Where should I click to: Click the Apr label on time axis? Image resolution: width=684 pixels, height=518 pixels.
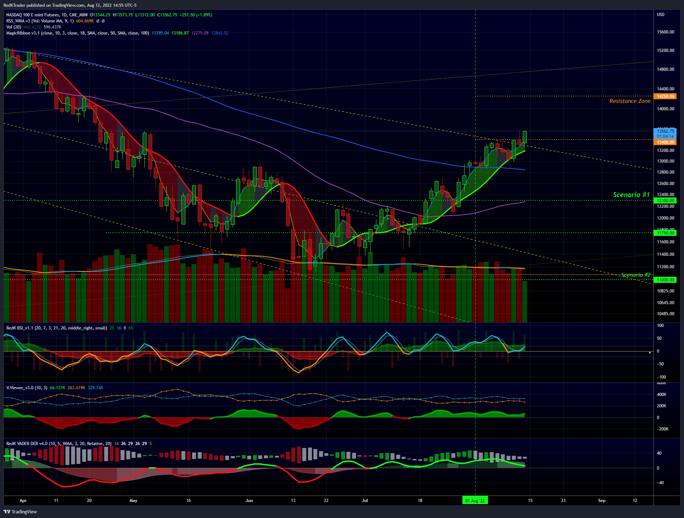pyautogui.click(x=23, y=501)
